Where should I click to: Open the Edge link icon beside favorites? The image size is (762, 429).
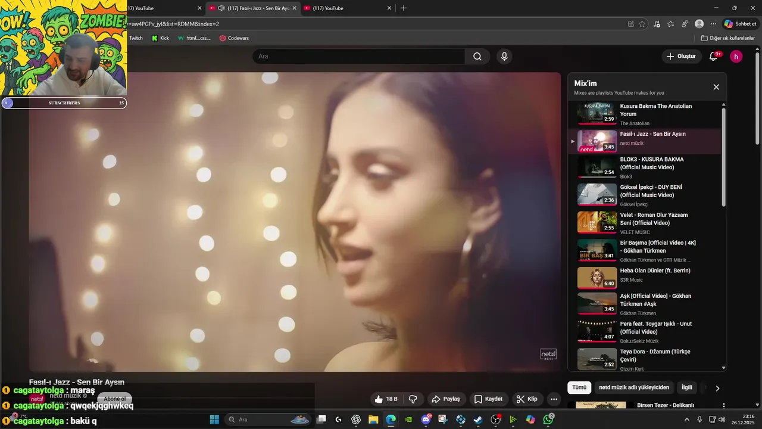(x=685, y=24)
